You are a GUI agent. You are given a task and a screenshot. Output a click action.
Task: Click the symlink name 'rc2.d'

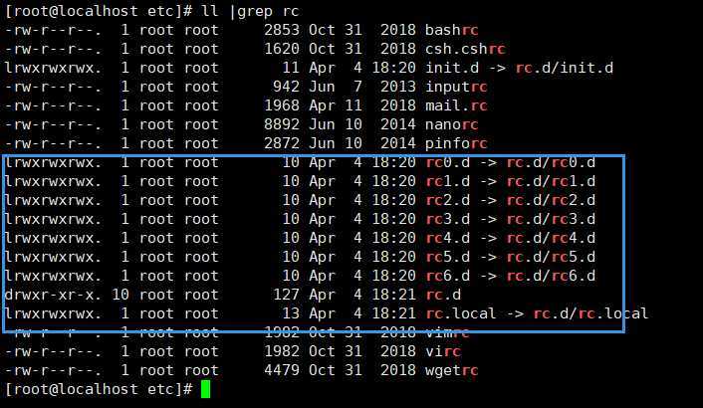point(448,200)
